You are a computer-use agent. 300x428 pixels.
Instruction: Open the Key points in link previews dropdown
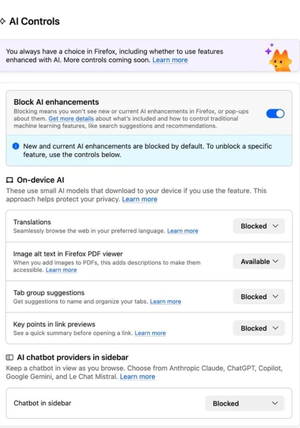tap(259, 328)
